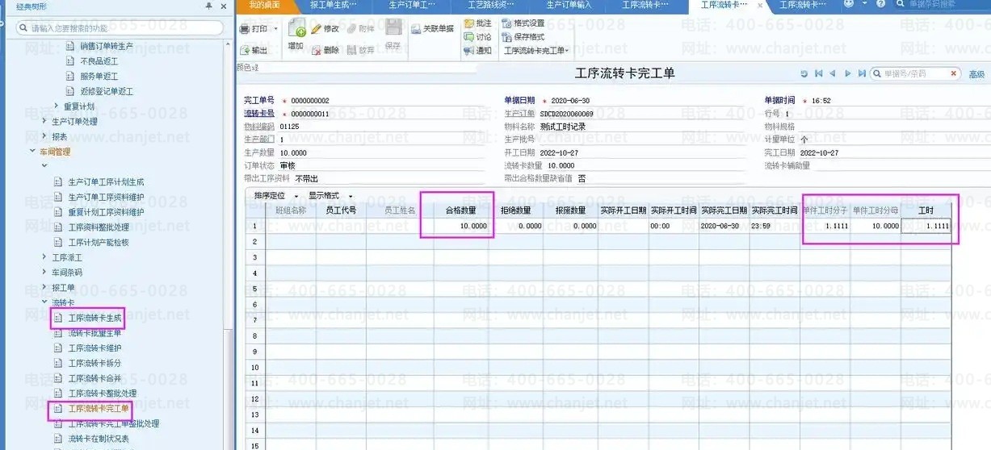Switch to the 工艺路线资 tab
The height and width of the screenshot is (450, 991).
pyautogui.click(x=490, y=5)
